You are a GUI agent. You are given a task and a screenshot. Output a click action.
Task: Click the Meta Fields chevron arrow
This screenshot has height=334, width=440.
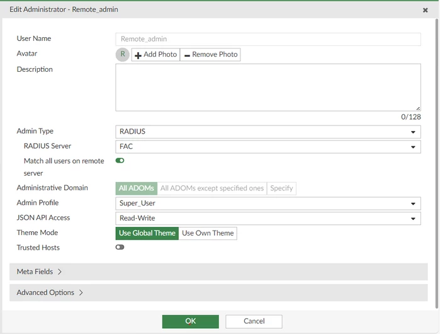(x=60, y=272)
